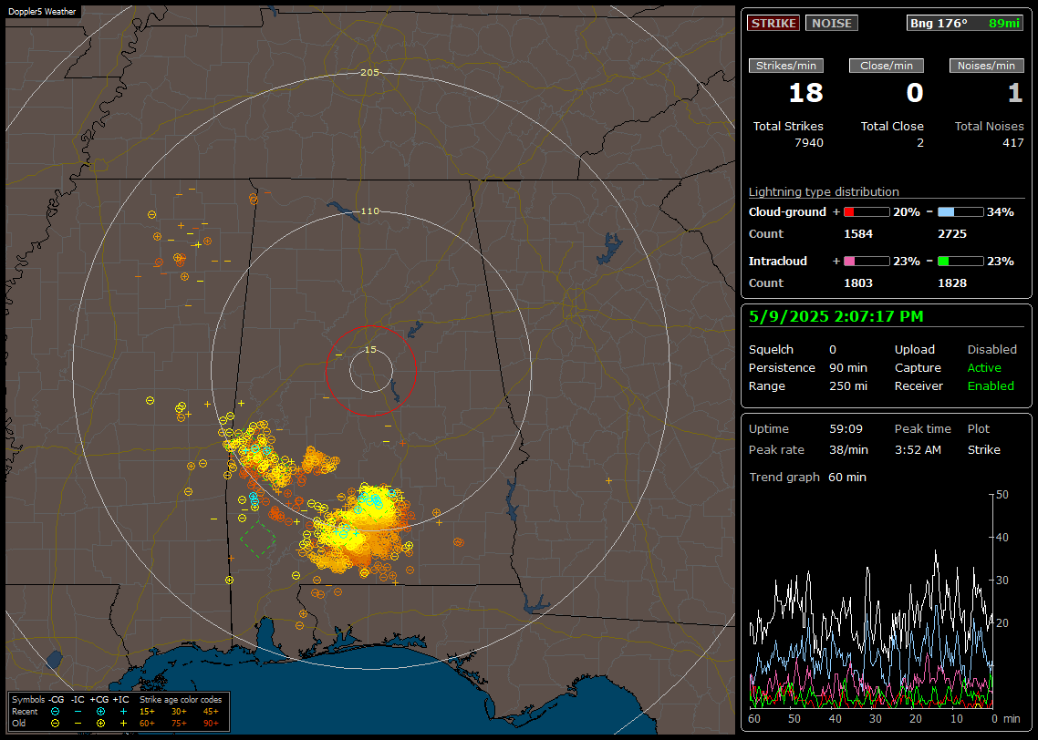Click the Cloud-ground row label

click(x=787, y=212)
